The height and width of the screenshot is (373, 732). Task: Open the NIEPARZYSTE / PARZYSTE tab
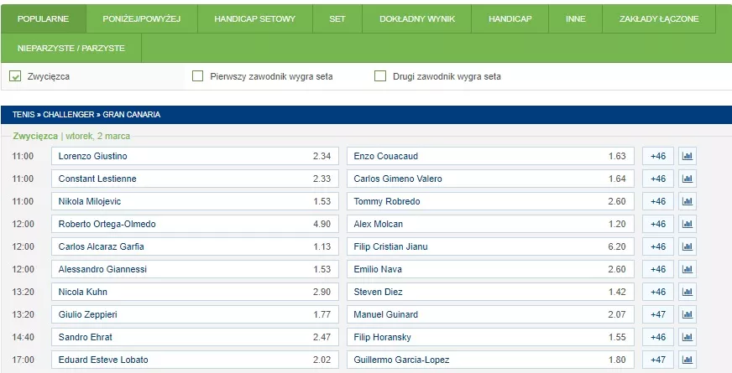(x=71, y=48)
